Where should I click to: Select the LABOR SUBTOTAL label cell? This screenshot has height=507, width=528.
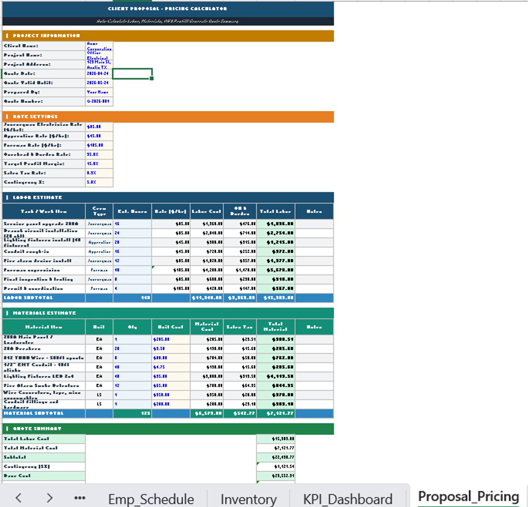click(x=44, y=298)
